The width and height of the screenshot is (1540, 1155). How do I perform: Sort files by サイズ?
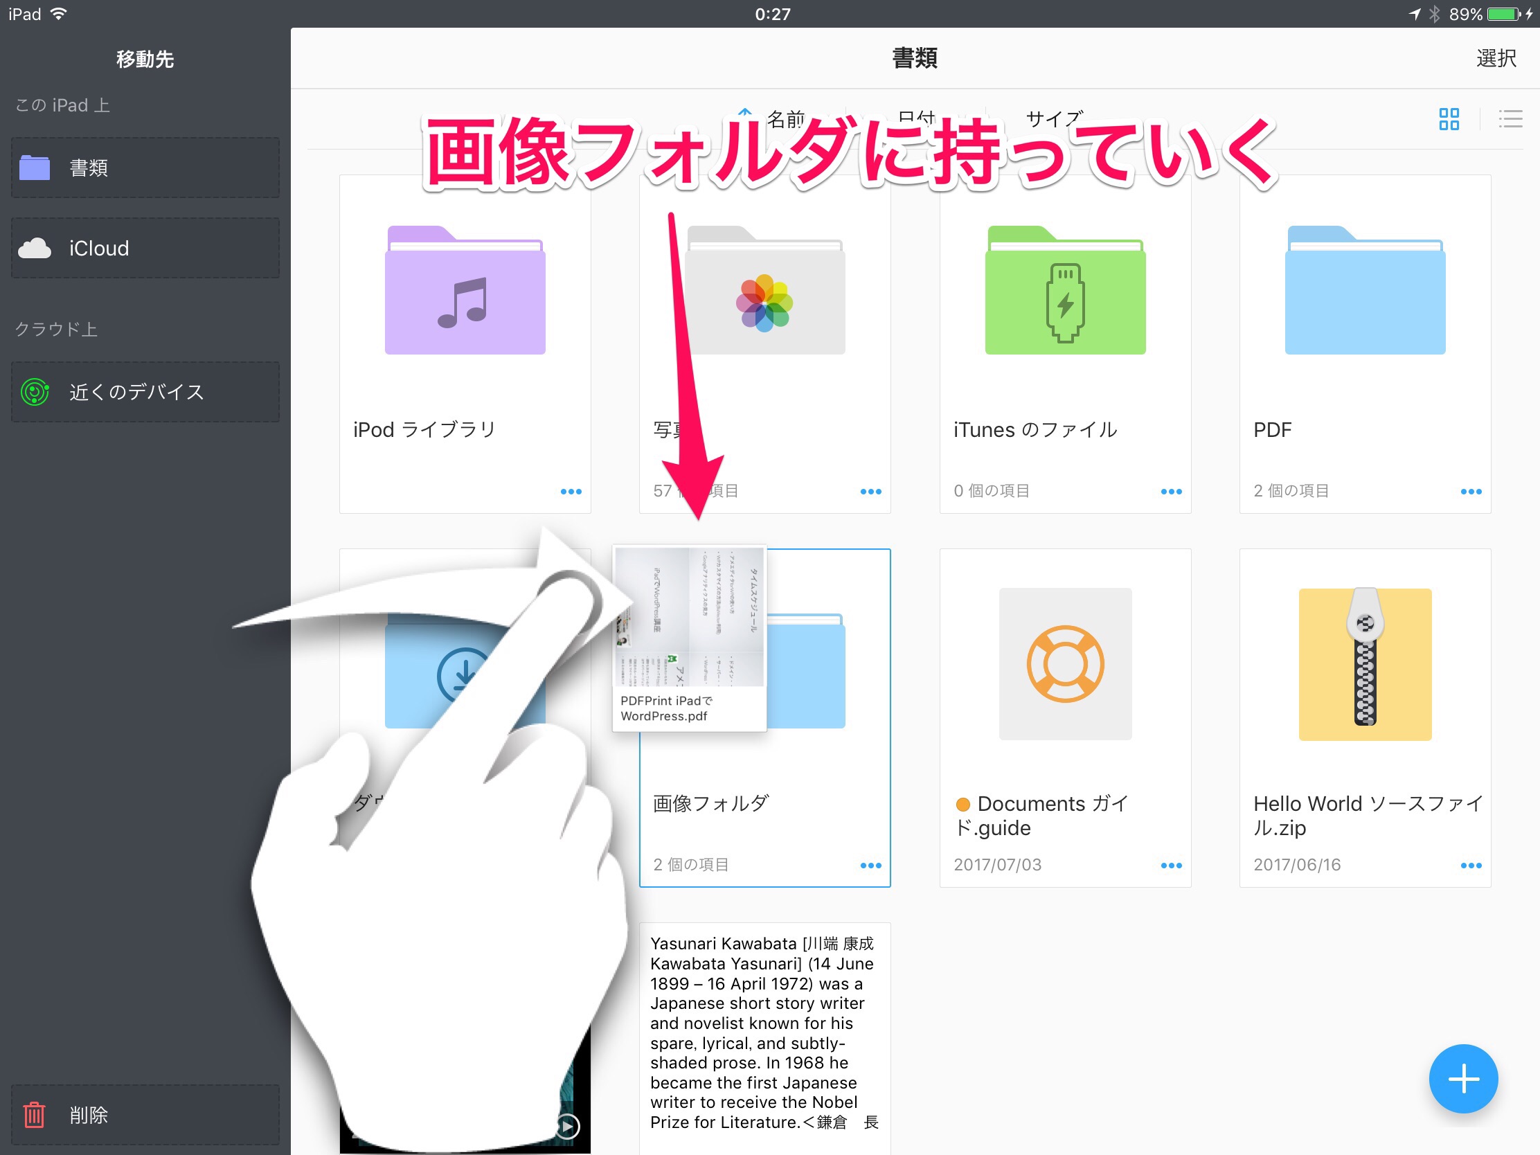[x=1054, y=118]
